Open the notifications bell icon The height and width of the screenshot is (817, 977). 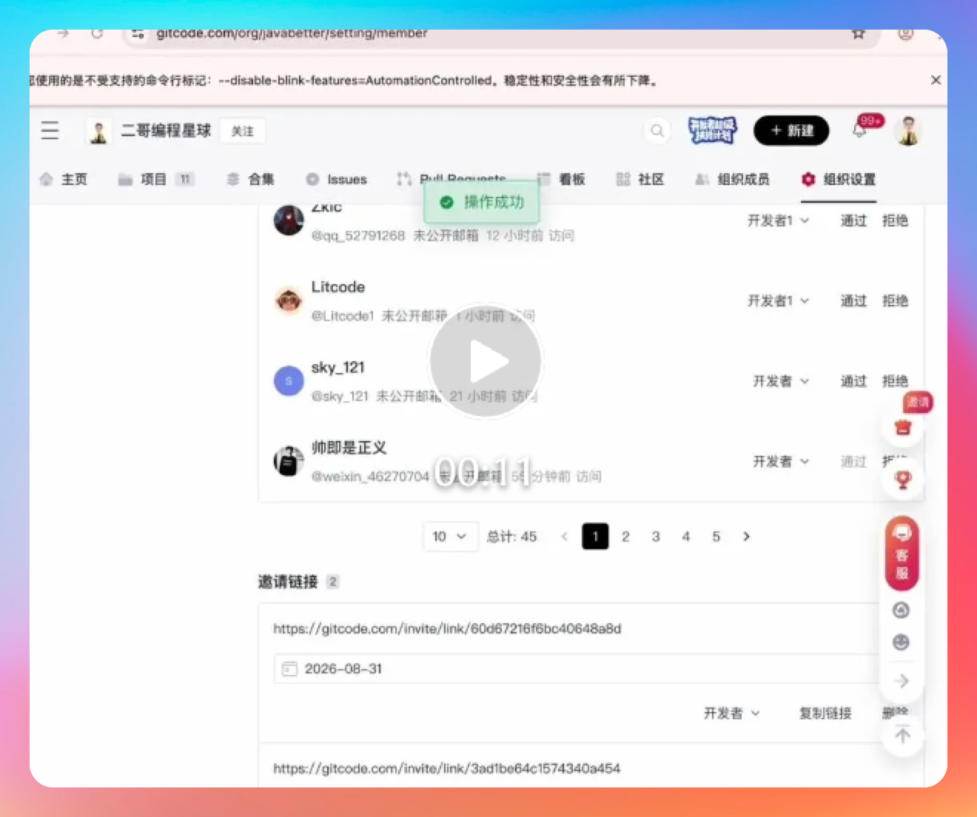tap(860, 130)
